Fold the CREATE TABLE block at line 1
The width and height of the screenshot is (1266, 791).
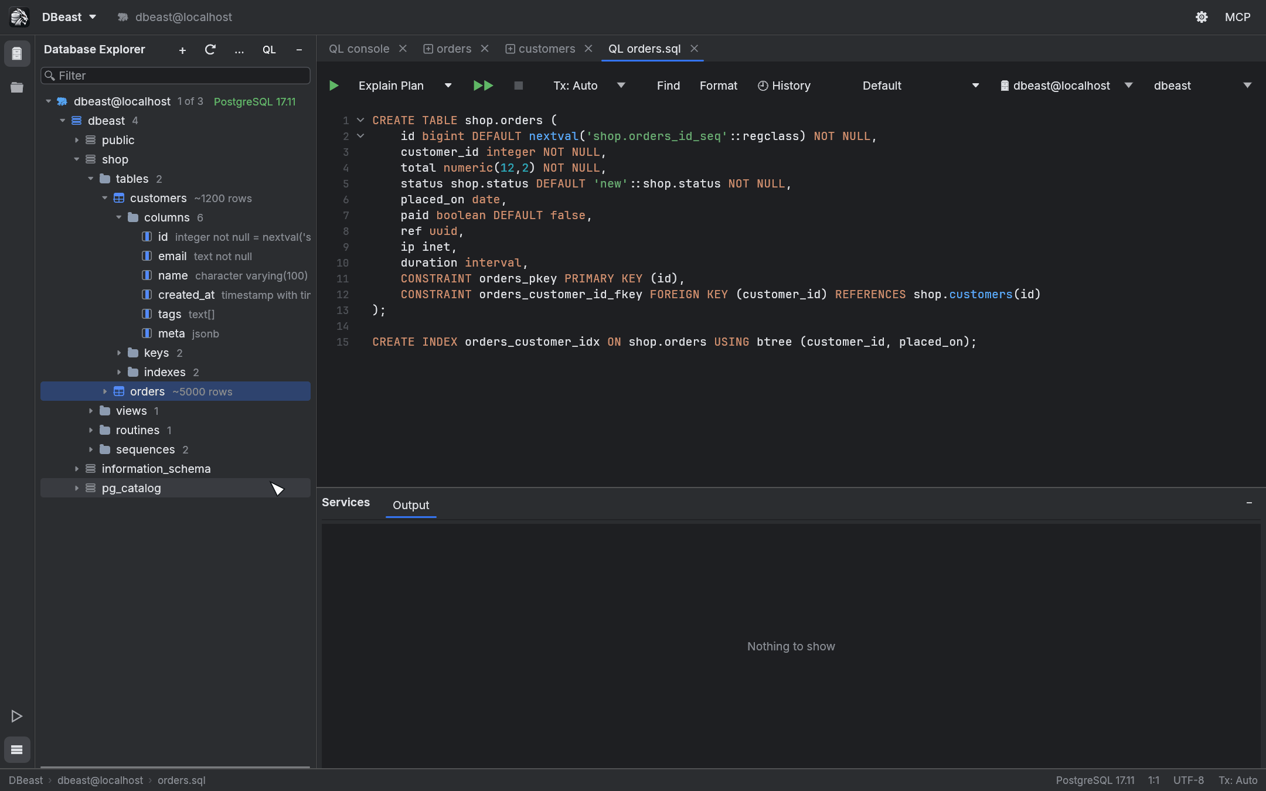(360, 120)
